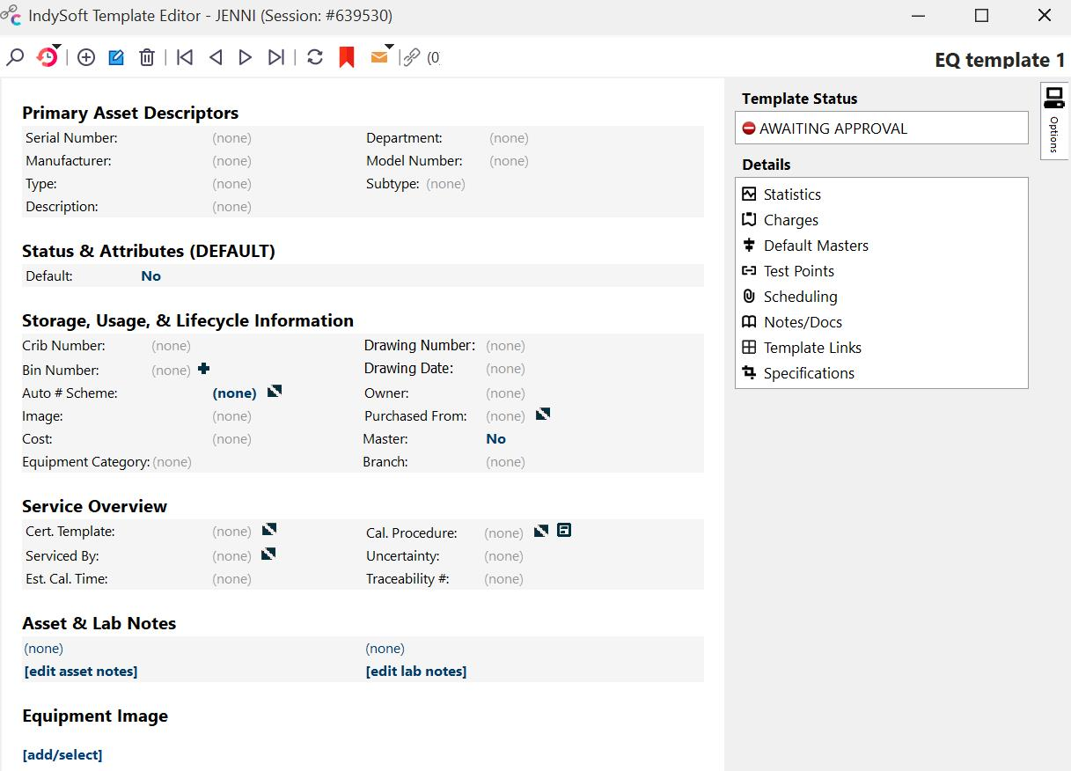Click the link attachments icon

click(412, 57)
